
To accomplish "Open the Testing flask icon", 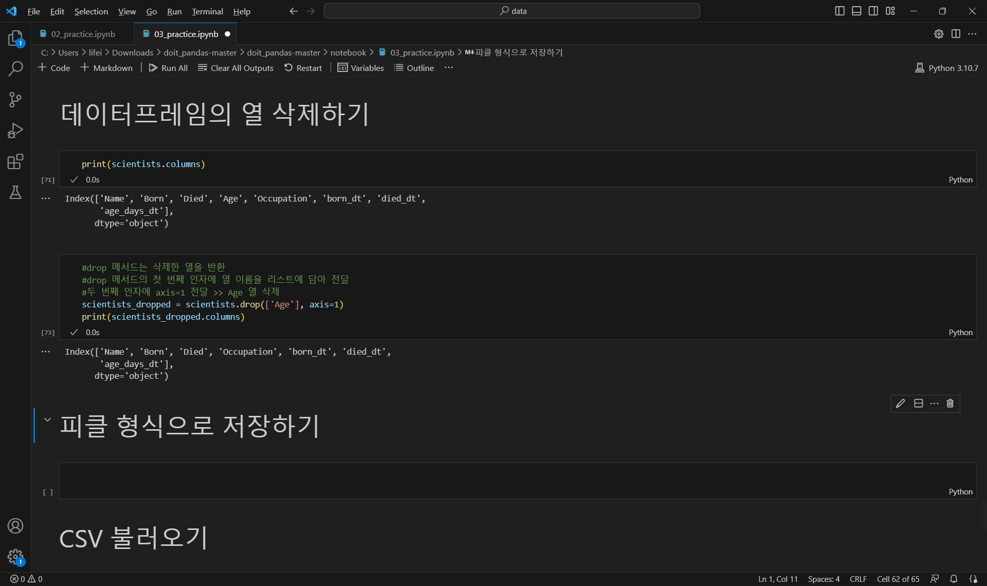I will (x=15, y=192).
